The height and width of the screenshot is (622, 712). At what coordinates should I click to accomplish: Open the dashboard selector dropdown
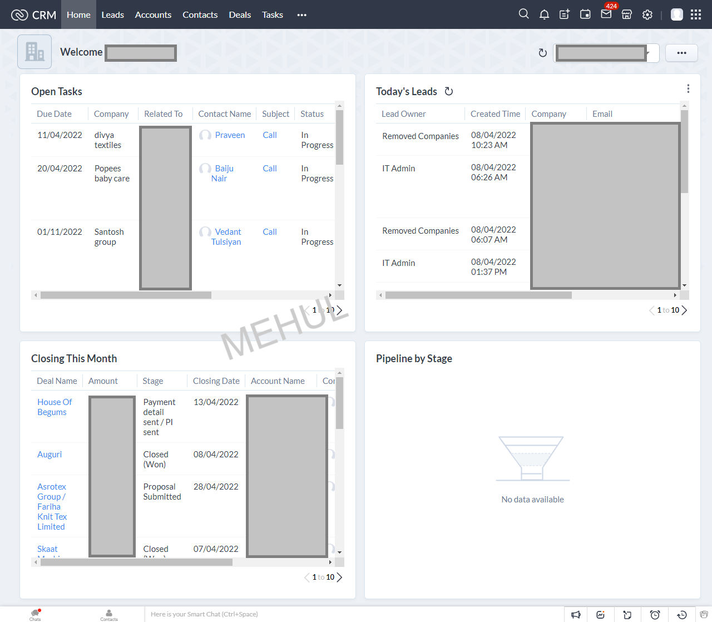click(x=606, y=52)
